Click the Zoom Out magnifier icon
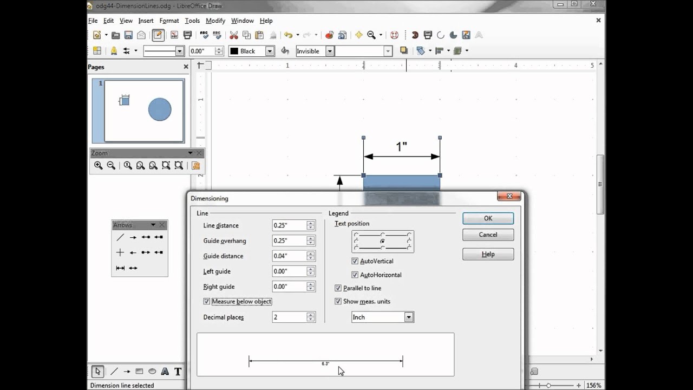 (x=111, y=166)
